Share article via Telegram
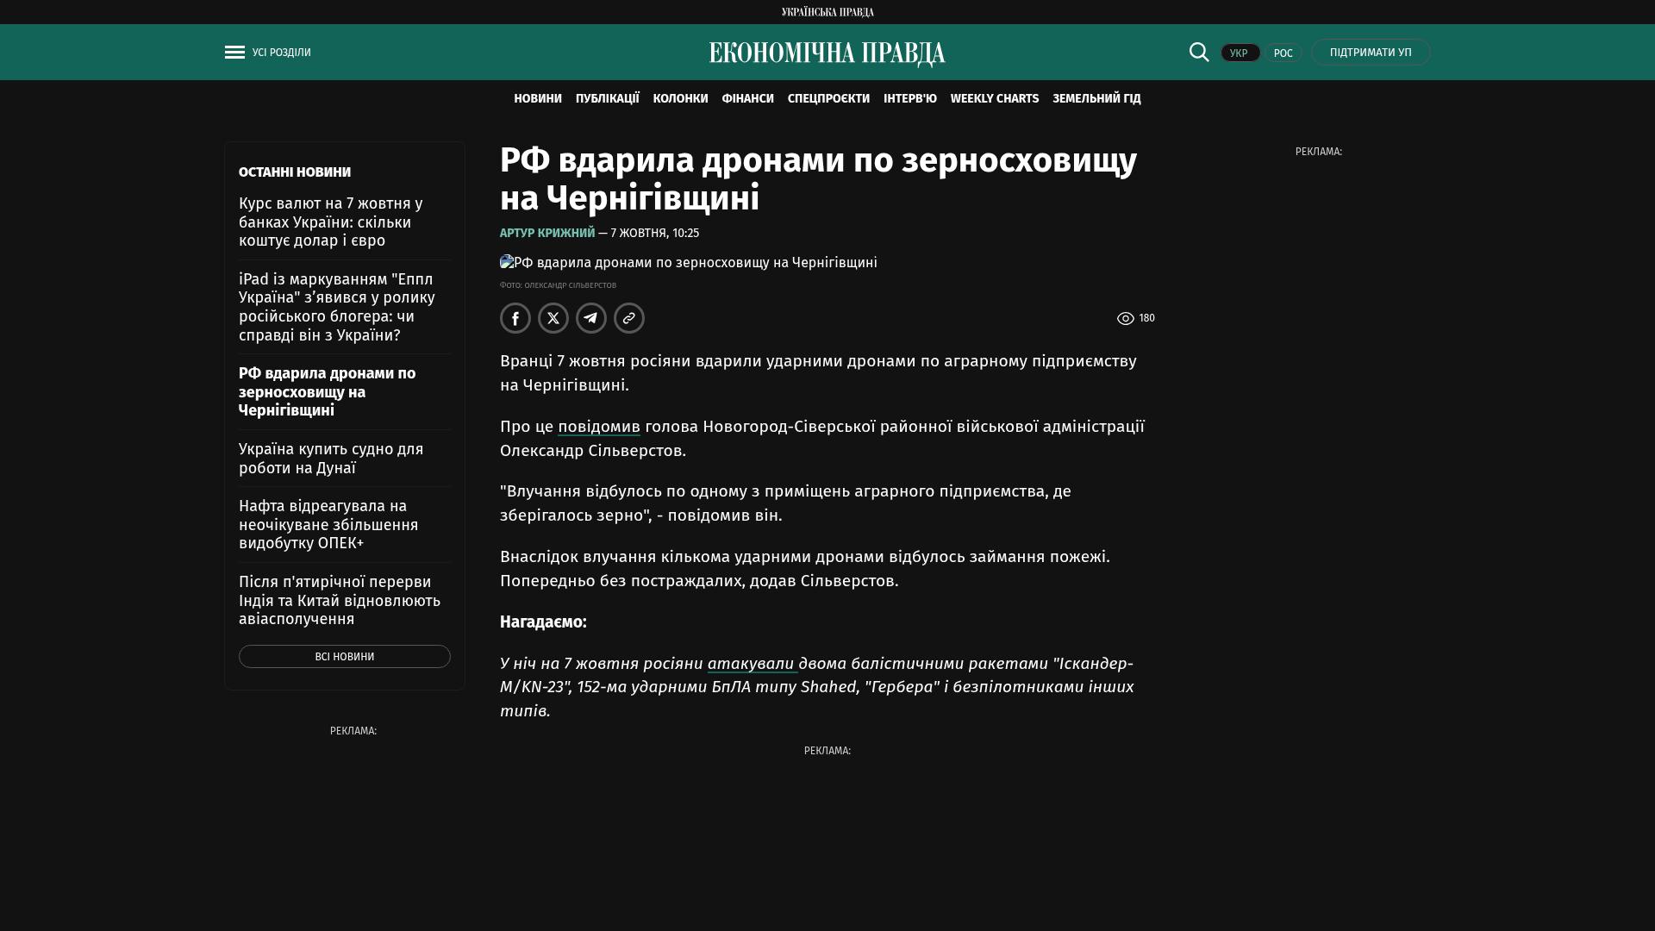This screenshot has height=931, width=1655. 591,318
